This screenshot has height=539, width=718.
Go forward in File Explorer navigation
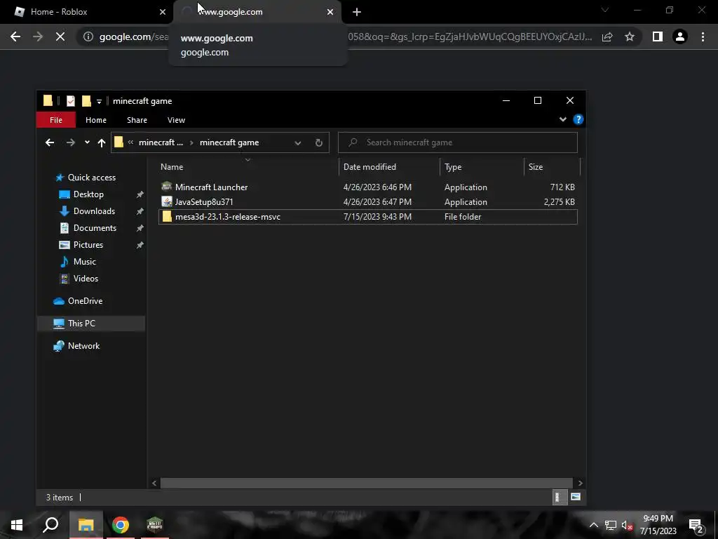coord(70,142)
